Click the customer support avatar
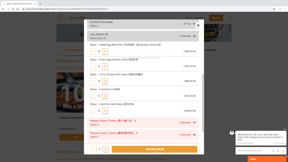The width and height of the screenshot is (288, 162). pos(232,133)
